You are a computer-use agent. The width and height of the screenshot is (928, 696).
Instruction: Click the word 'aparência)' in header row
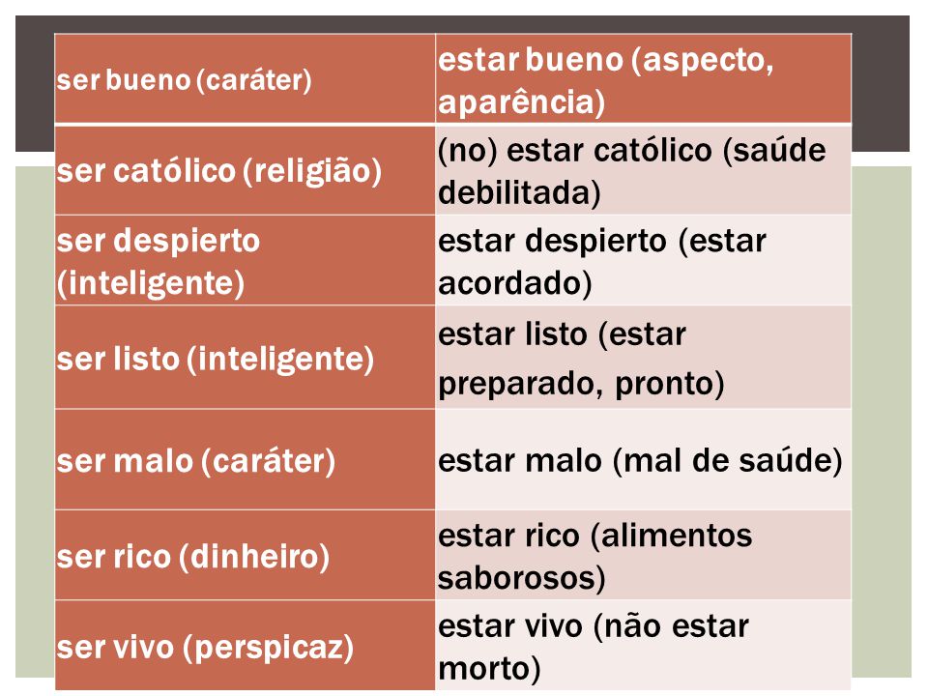pyautogui.click(x=521, y=101)
